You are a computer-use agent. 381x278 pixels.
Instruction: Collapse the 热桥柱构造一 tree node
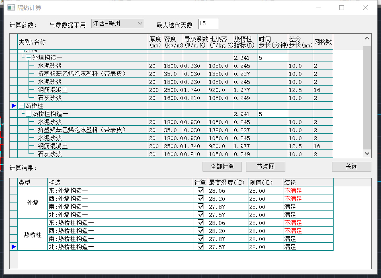29,114
